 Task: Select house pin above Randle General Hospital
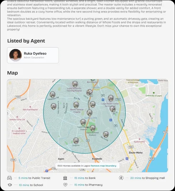76,105
